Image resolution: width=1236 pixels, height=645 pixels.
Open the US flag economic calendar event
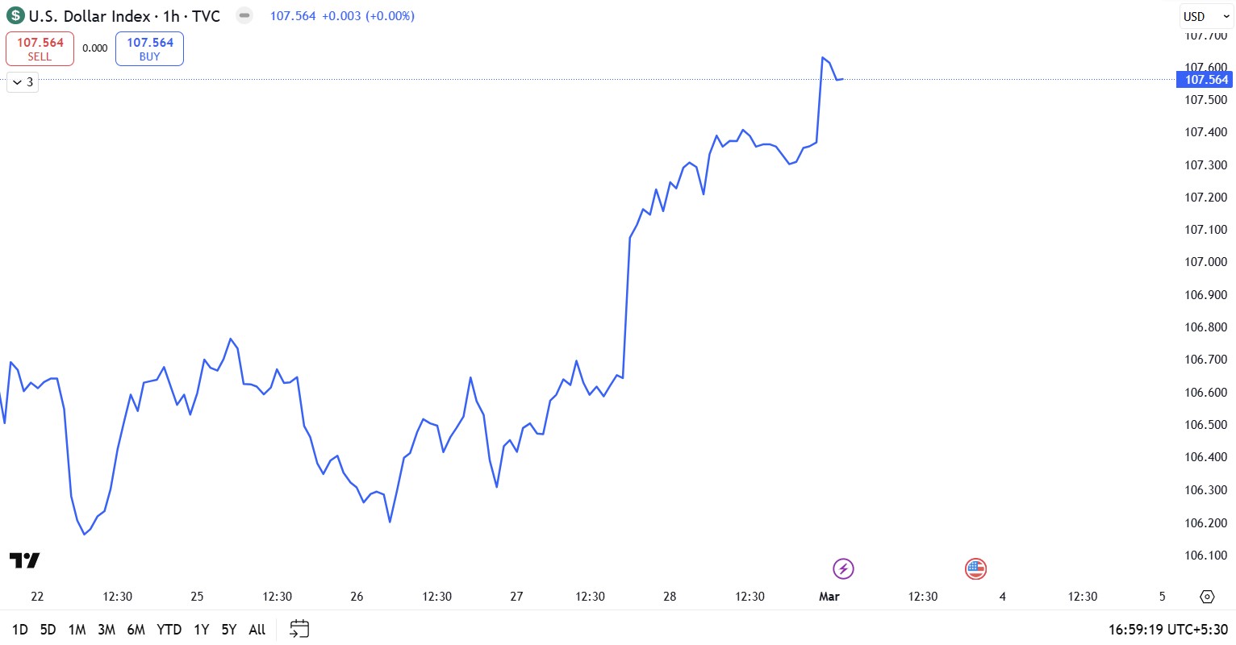click(975, 568)
